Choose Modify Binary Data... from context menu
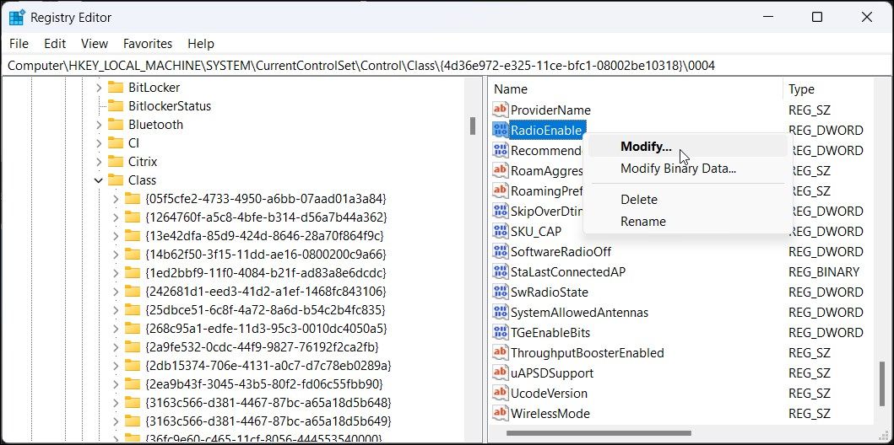This screenshot has width=894, height=445. click(x=687, y=169)
